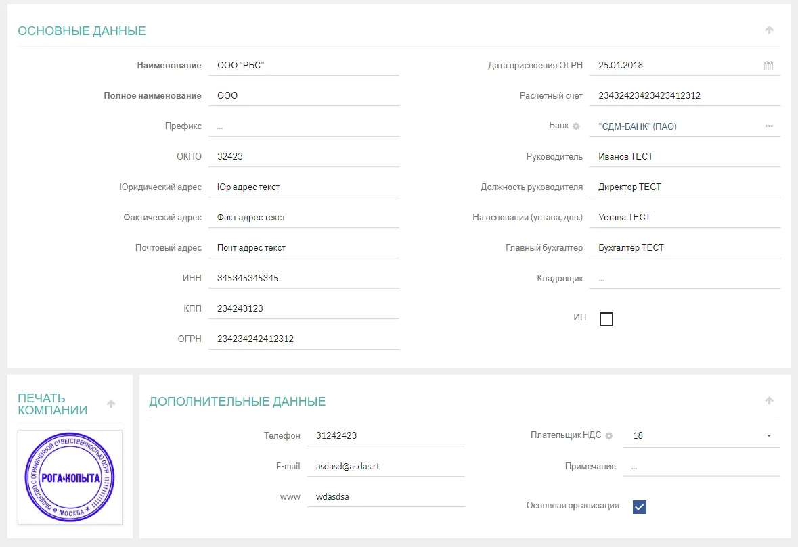Enable the ИП checkbox
Image resolution: width=798 pixels, height=547 pixels.
pos(606,319)
